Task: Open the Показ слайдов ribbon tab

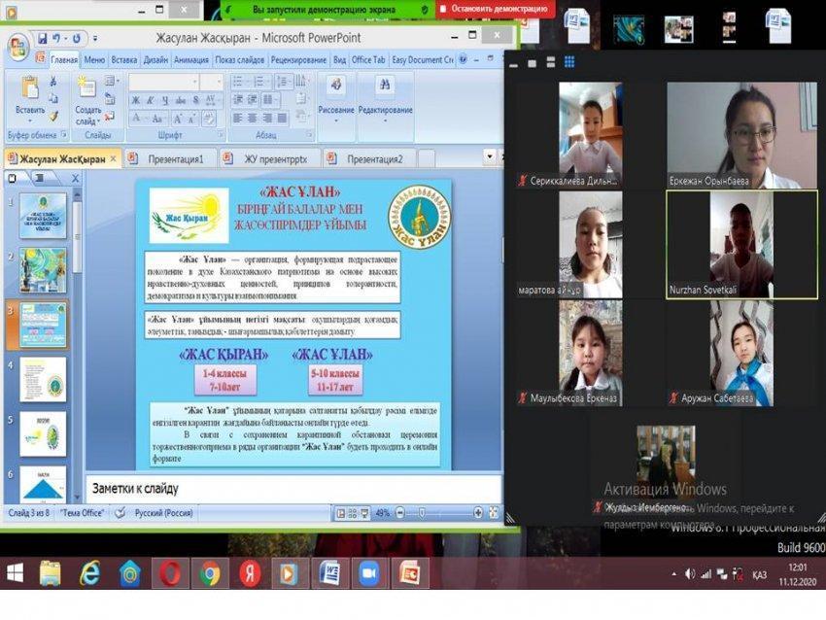Action: point(240,60)
